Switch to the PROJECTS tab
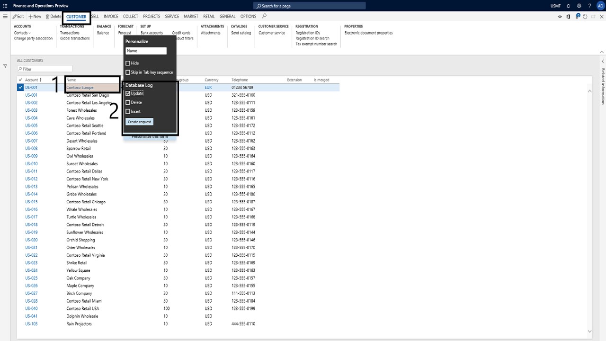606x341 pixels. click(151, 17)
